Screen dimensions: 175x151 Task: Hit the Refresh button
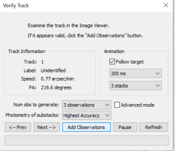pyautogui.click(x=154, y=127)
